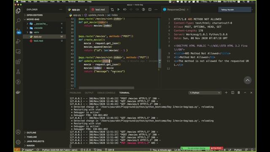Collapse the MOVIE-BAG folder section
270x152 pixels.
coord(33,19)
